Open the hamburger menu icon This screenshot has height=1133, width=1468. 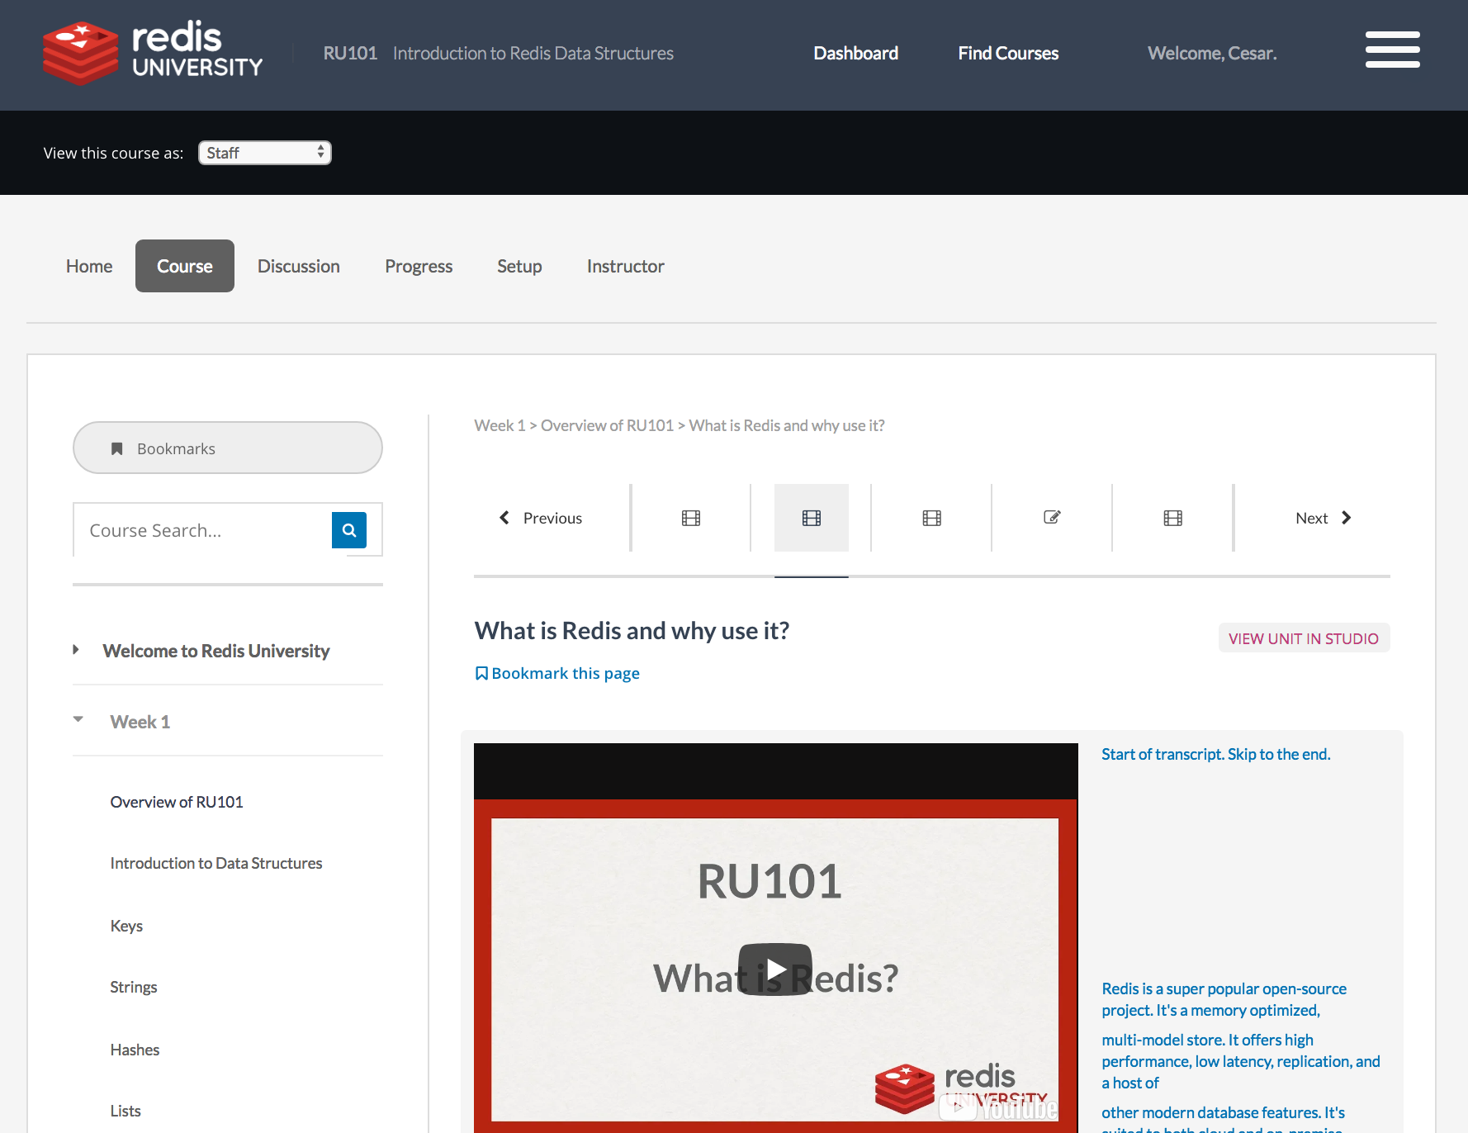1392,50
